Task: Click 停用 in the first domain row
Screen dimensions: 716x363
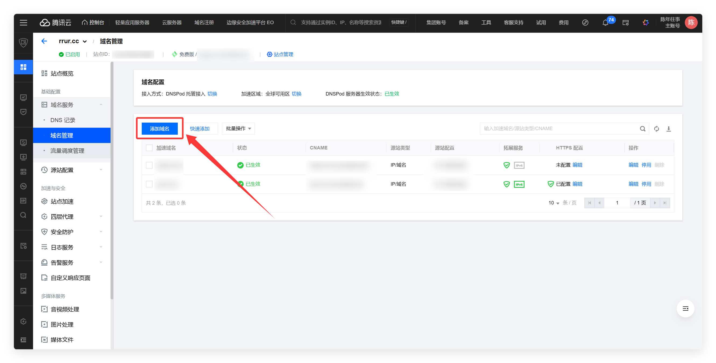Action: click(x=646, y=165)
